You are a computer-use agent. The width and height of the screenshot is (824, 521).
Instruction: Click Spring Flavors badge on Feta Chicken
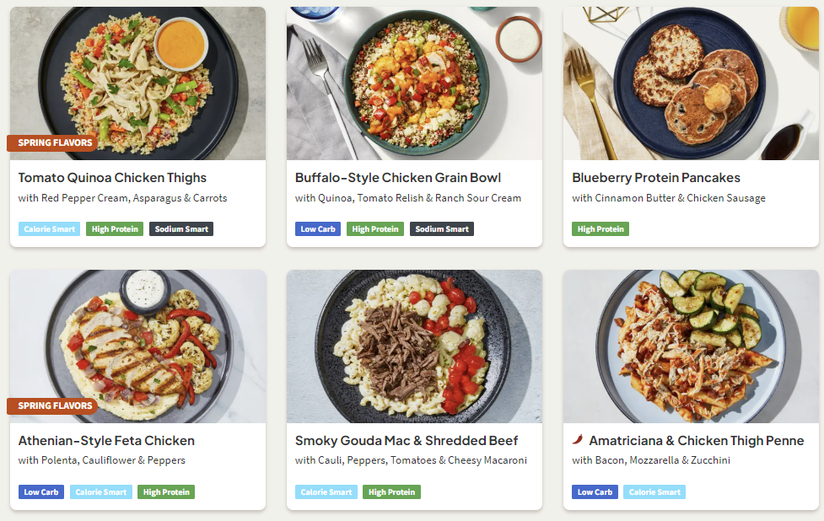pos(55,406)
